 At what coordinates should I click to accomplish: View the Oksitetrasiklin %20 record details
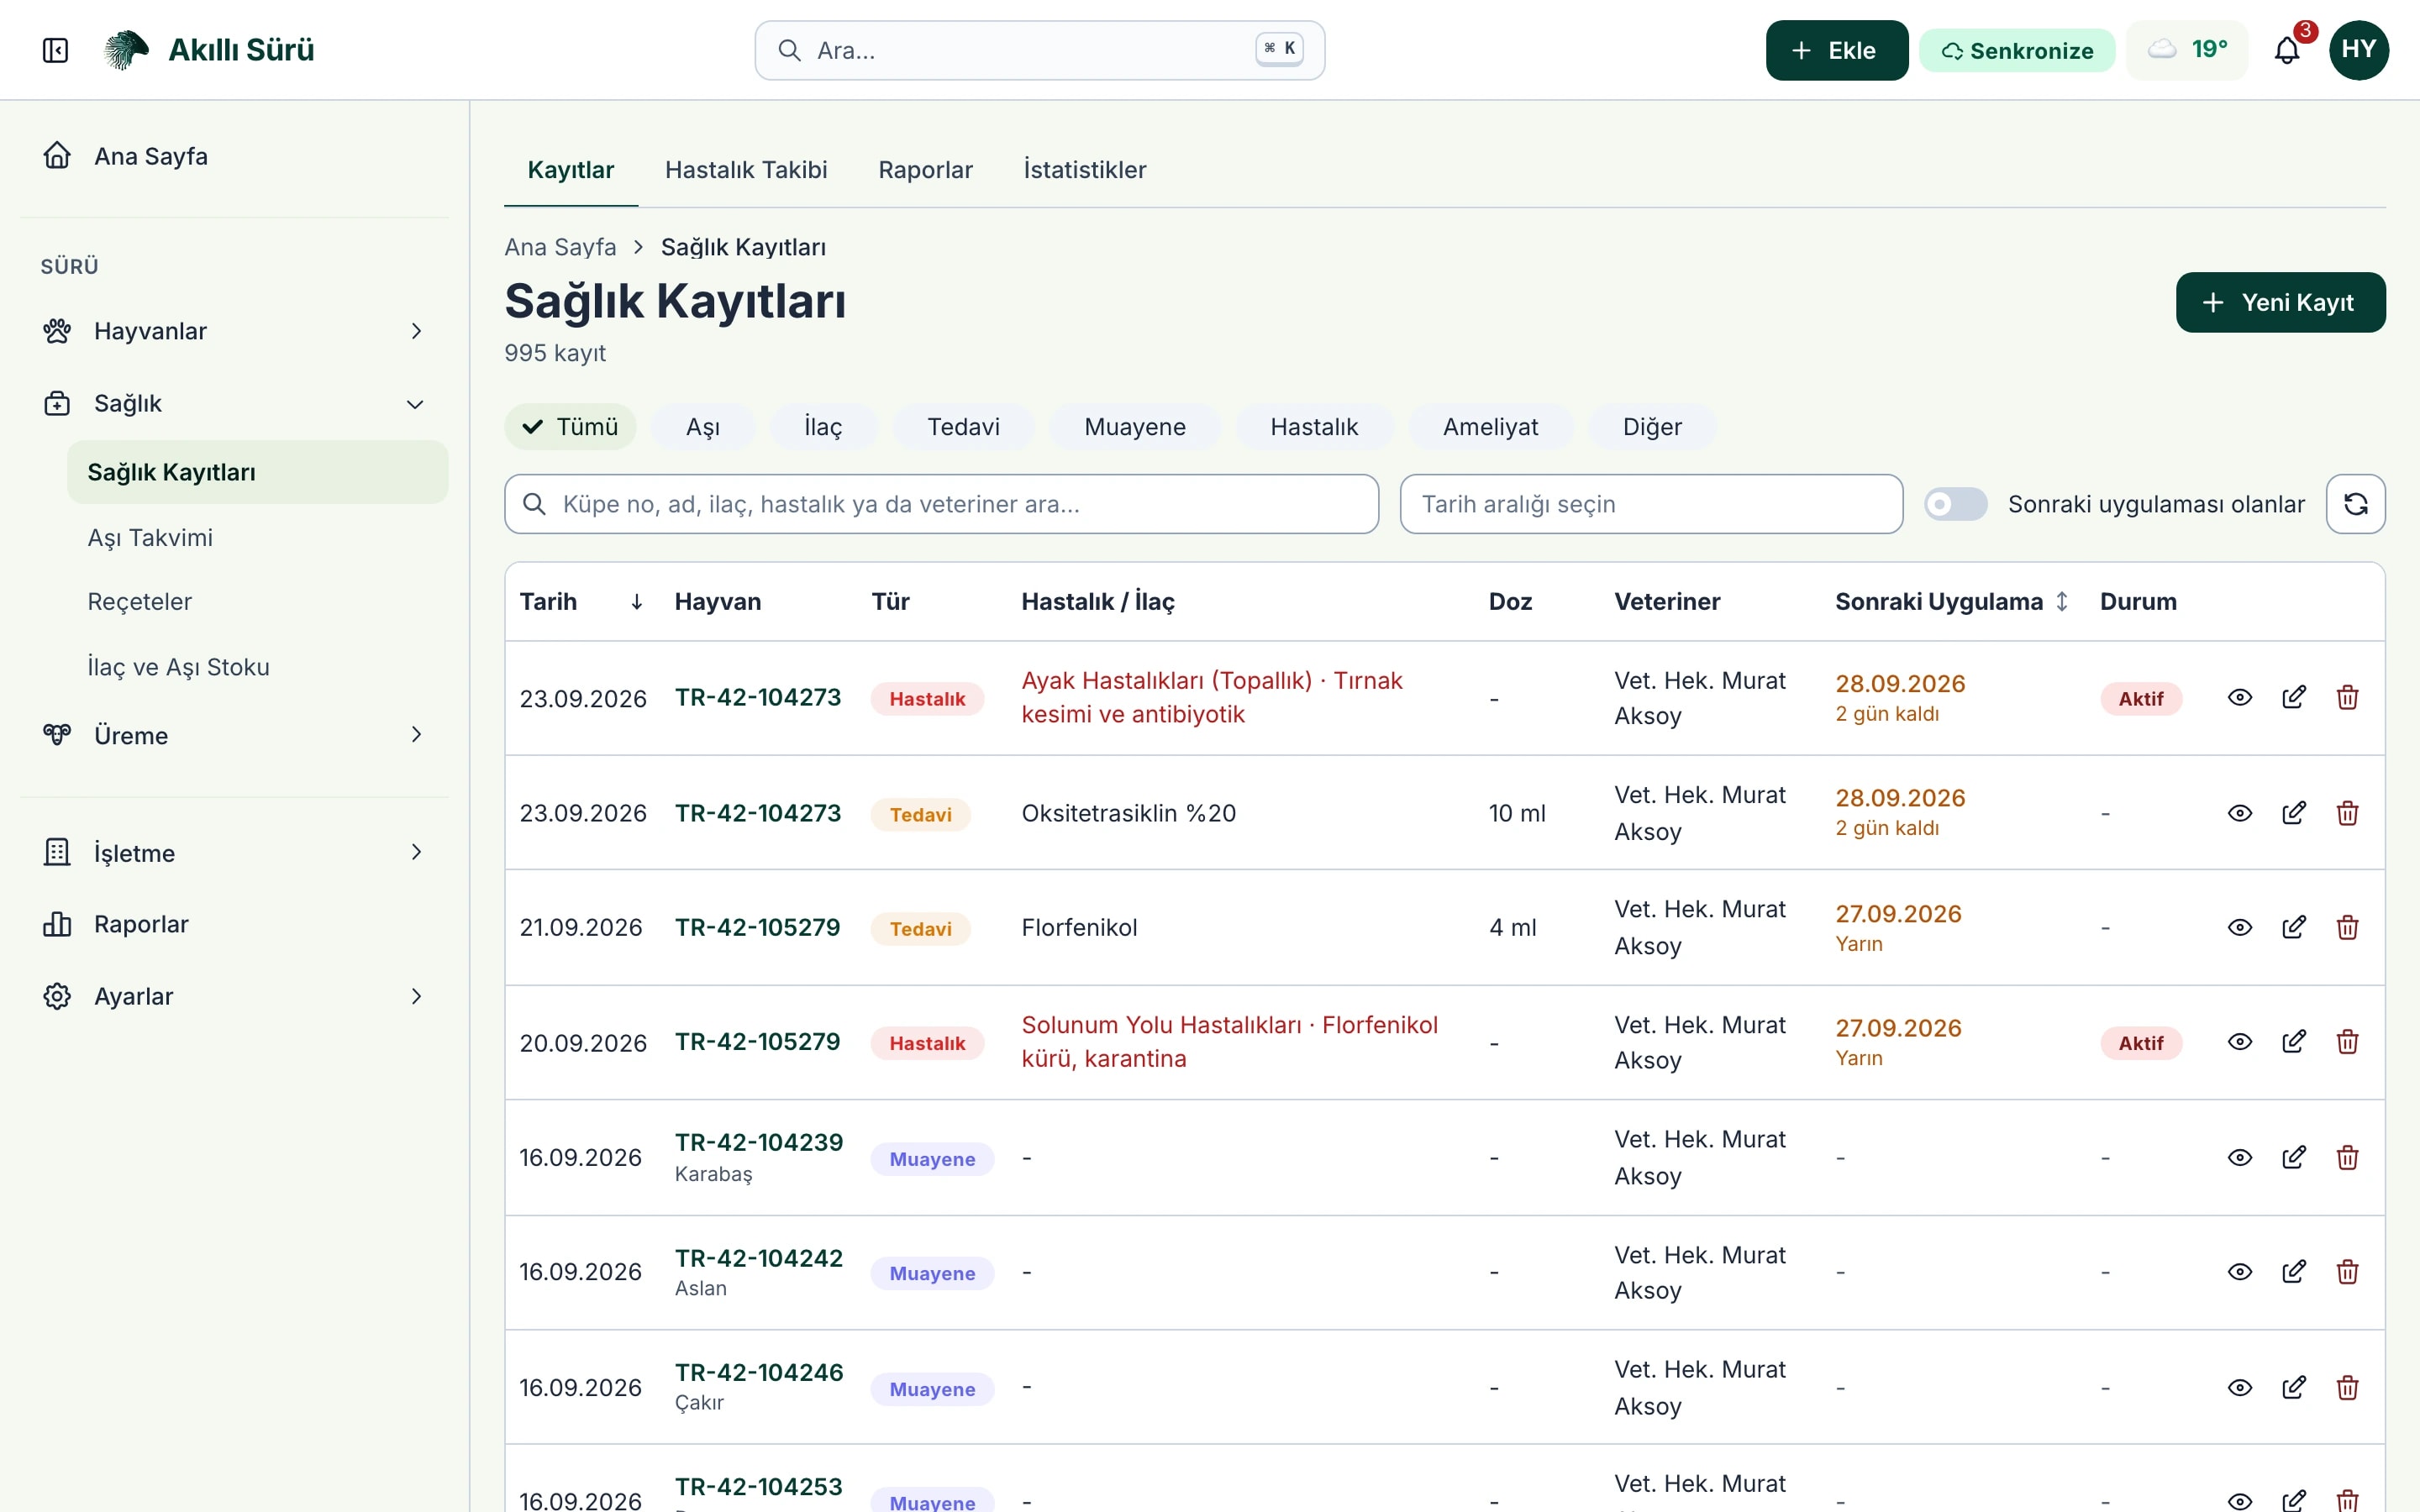pos(2240,813)
